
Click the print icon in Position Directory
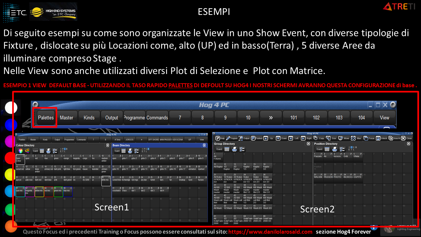pos(334,149)
